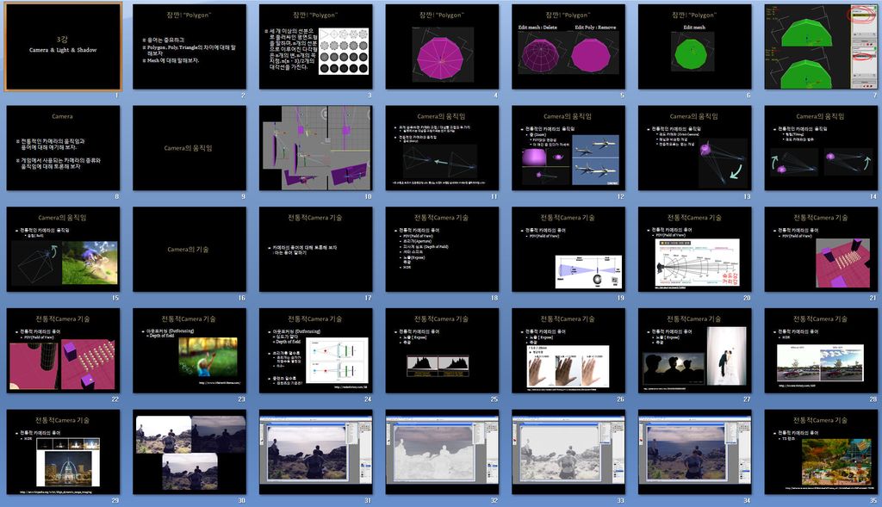Choose slide 25 with two histogram images
Viewport: 882px width, 507px height.
(x=442, y=350)
